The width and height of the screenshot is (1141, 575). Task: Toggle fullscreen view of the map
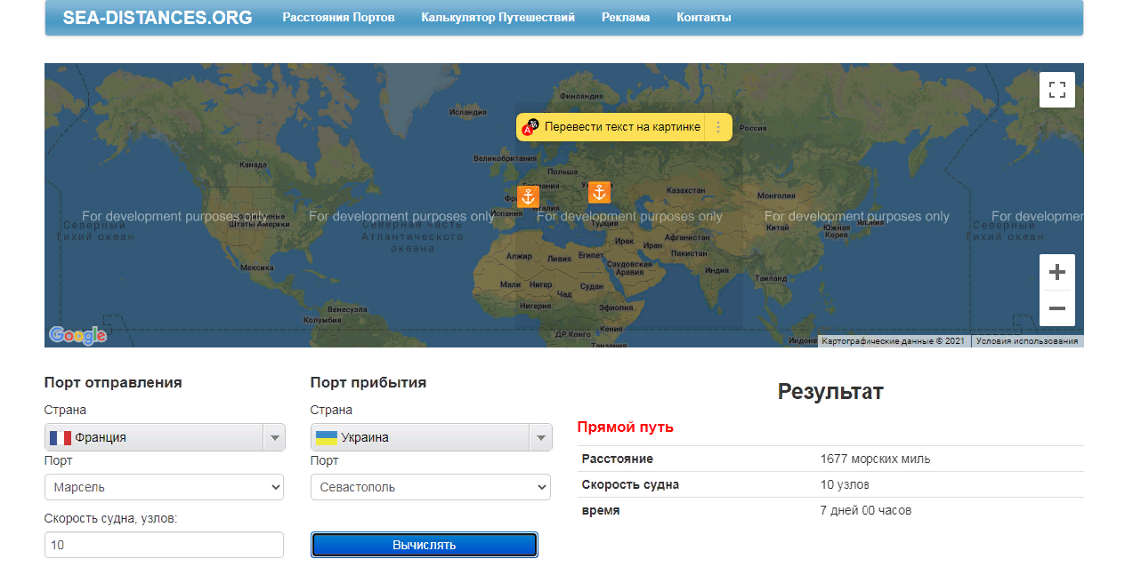point(1056,90)
